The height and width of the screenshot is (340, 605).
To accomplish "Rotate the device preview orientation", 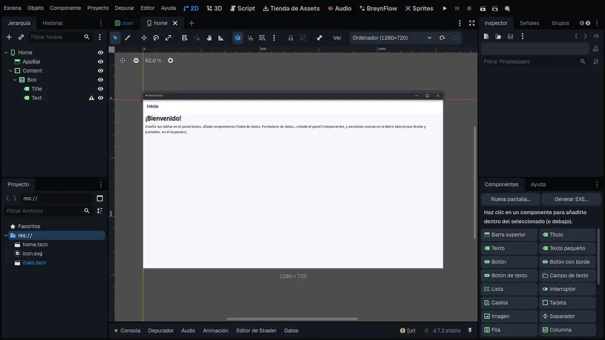I will tap(442, 38).
